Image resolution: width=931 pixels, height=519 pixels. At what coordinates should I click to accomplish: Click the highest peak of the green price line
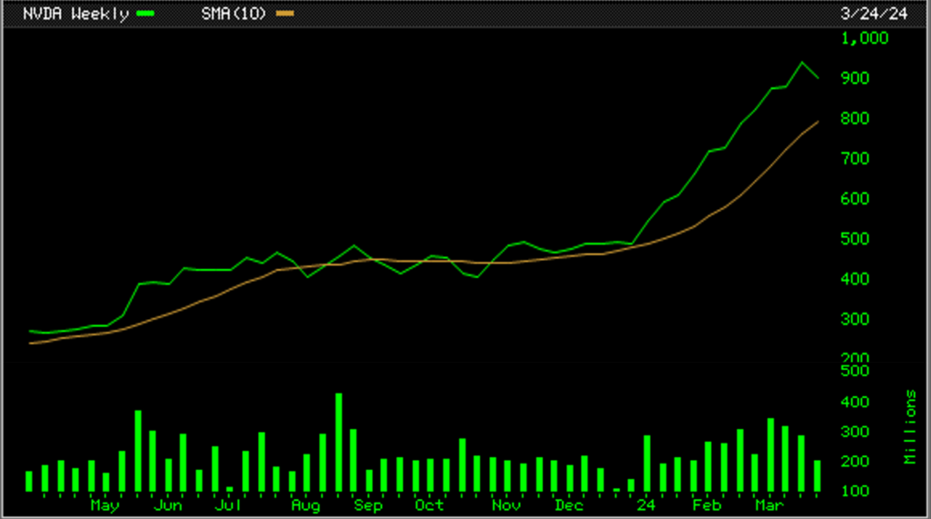(802, 63)
